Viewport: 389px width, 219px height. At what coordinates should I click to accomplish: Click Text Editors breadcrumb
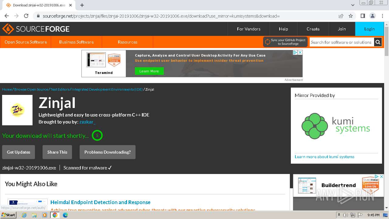(x=60, y=89)
